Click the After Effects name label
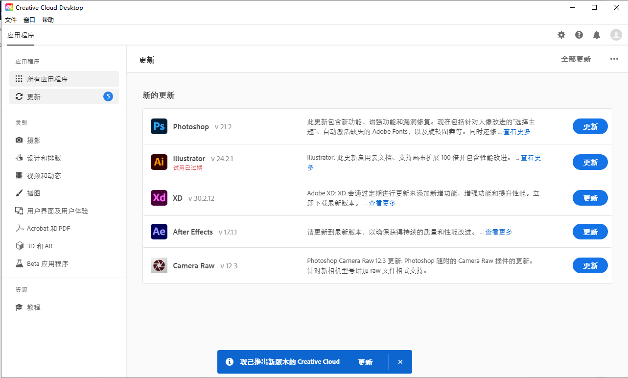 click(193, 232)
